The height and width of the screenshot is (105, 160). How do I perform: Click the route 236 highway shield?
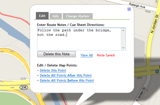24,87
